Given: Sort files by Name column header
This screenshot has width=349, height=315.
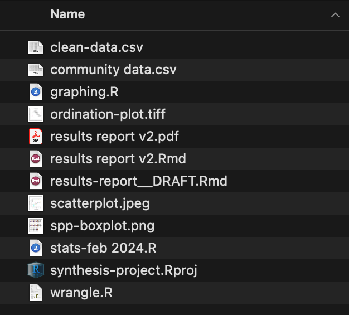Looking at the screenshot, I should click(x=67, y=14).
